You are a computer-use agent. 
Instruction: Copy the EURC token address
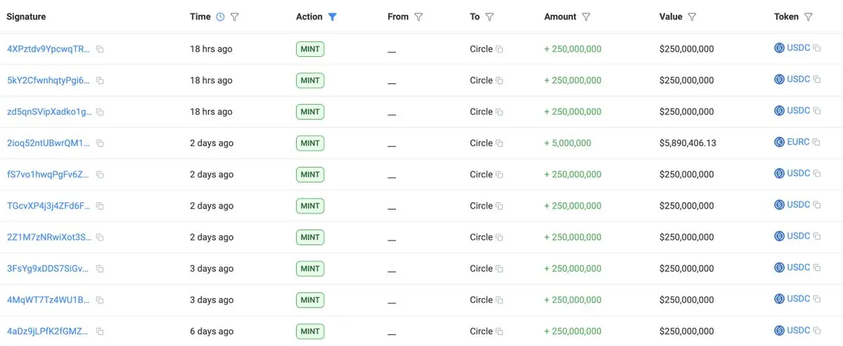click(x=816, y=142)
